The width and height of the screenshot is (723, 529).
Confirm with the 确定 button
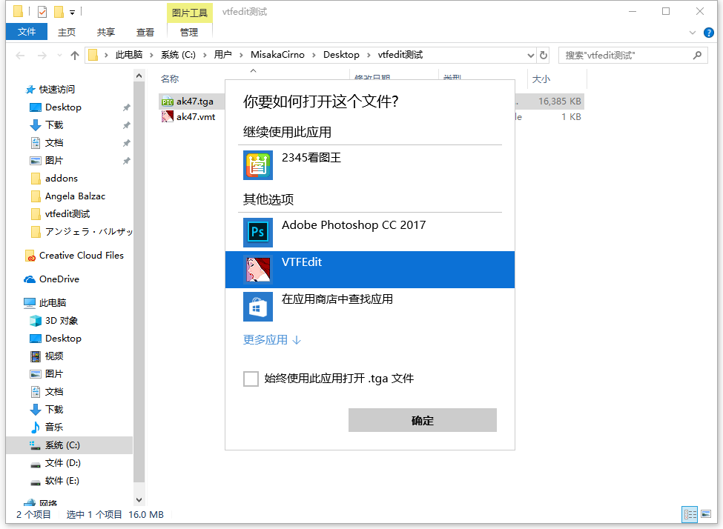(423, 420)
